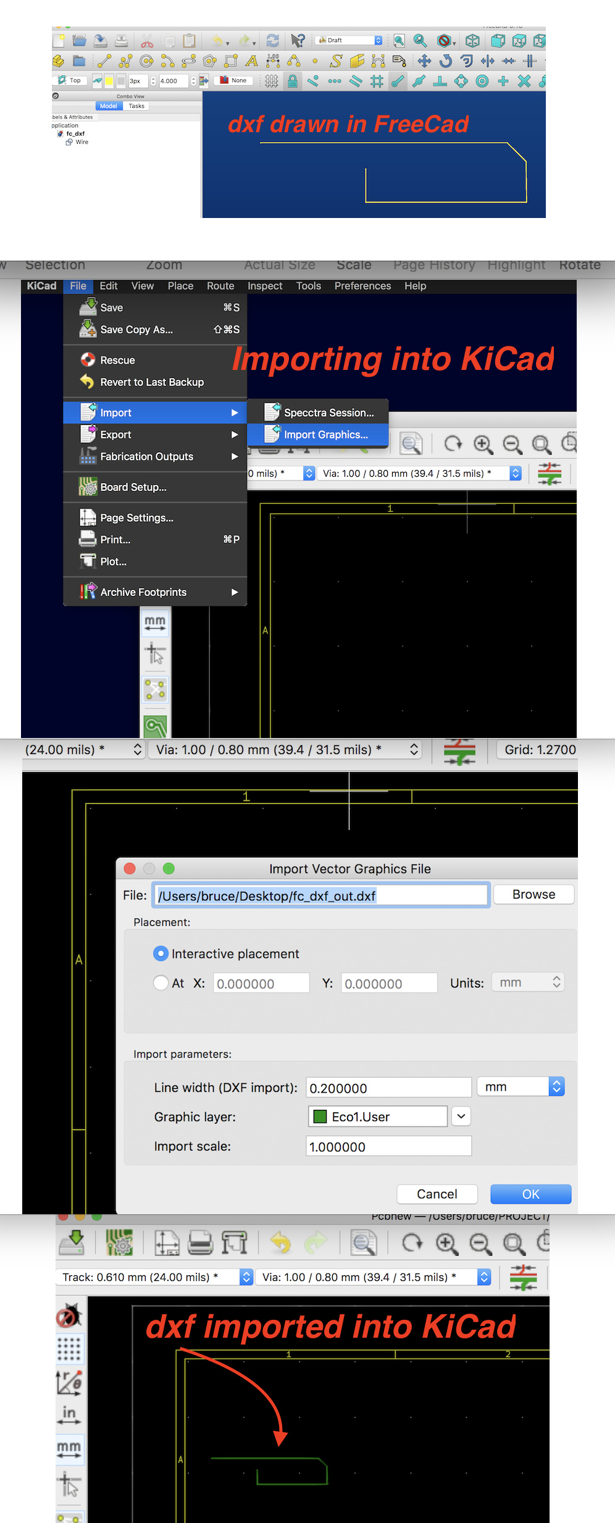This screenshot has height=1523, width=615.
Task: Toggle the DRC off bug icon
Action: (69, 1315)
